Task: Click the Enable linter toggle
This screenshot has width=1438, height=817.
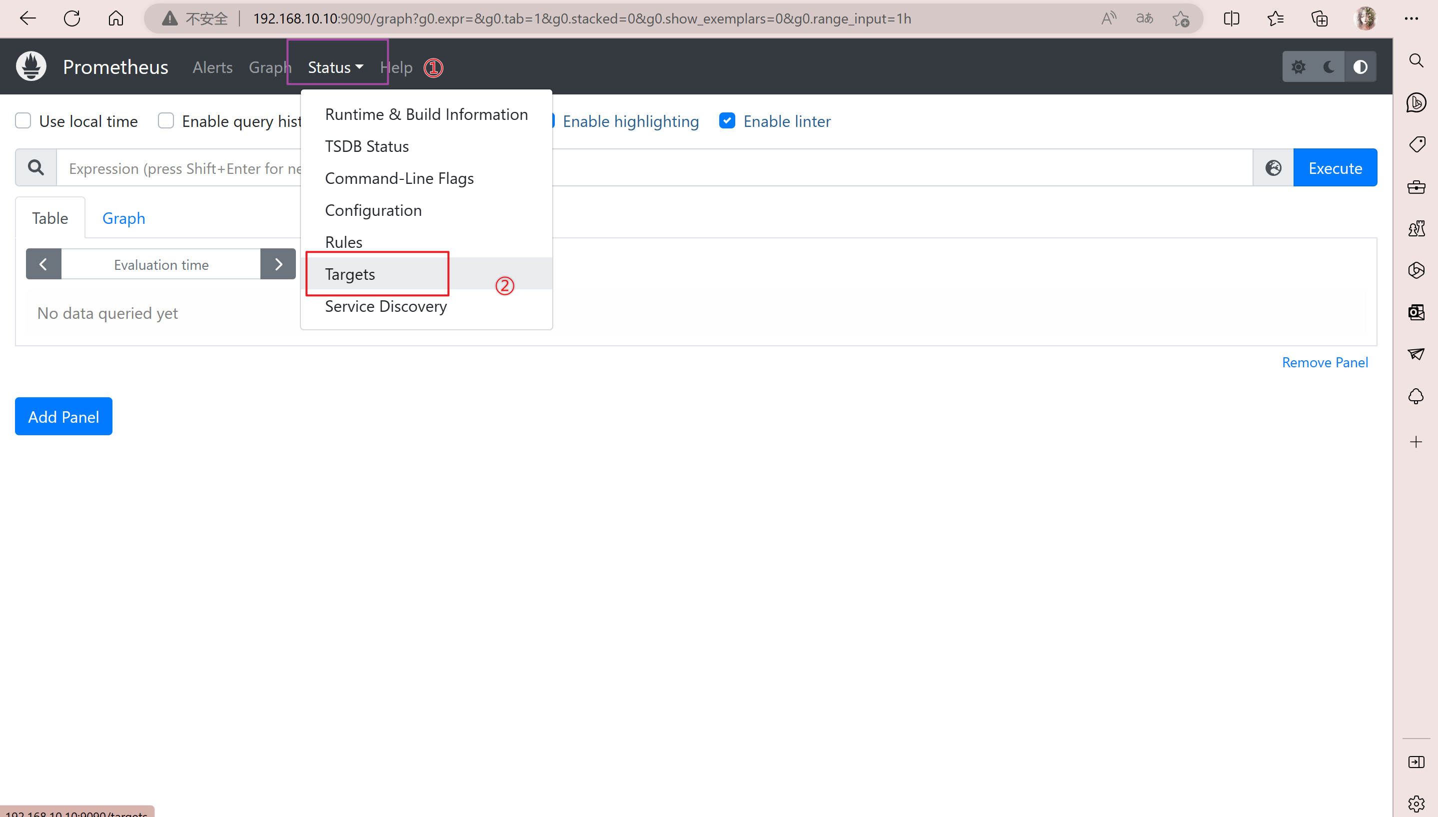Action: click(x=728, y=120)
